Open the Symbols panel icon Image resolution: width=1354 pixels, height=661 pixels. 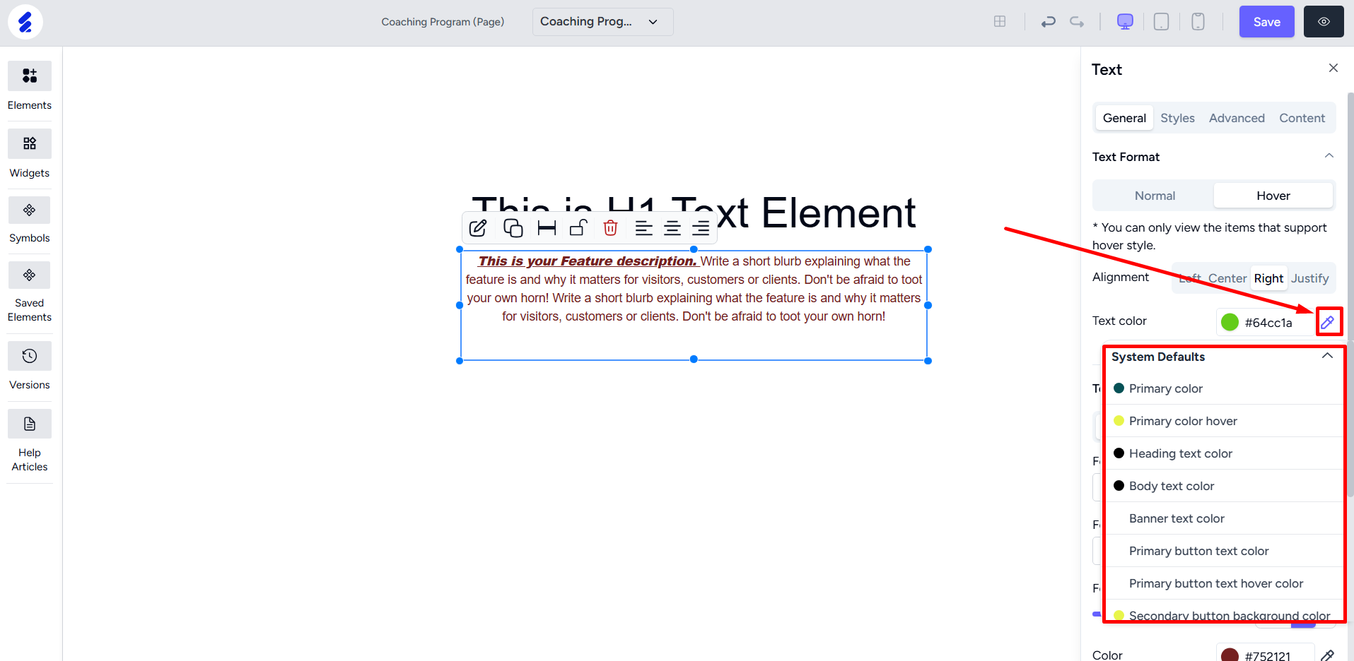click(30, 210)
